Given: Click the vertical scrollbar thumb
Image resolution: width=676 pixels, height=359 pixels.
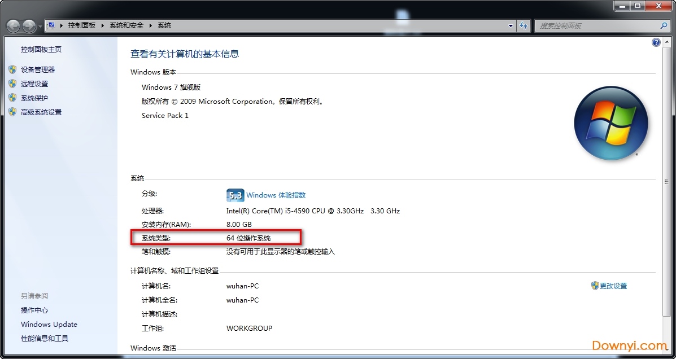Looking at the screenshot, I should (668, 181).
